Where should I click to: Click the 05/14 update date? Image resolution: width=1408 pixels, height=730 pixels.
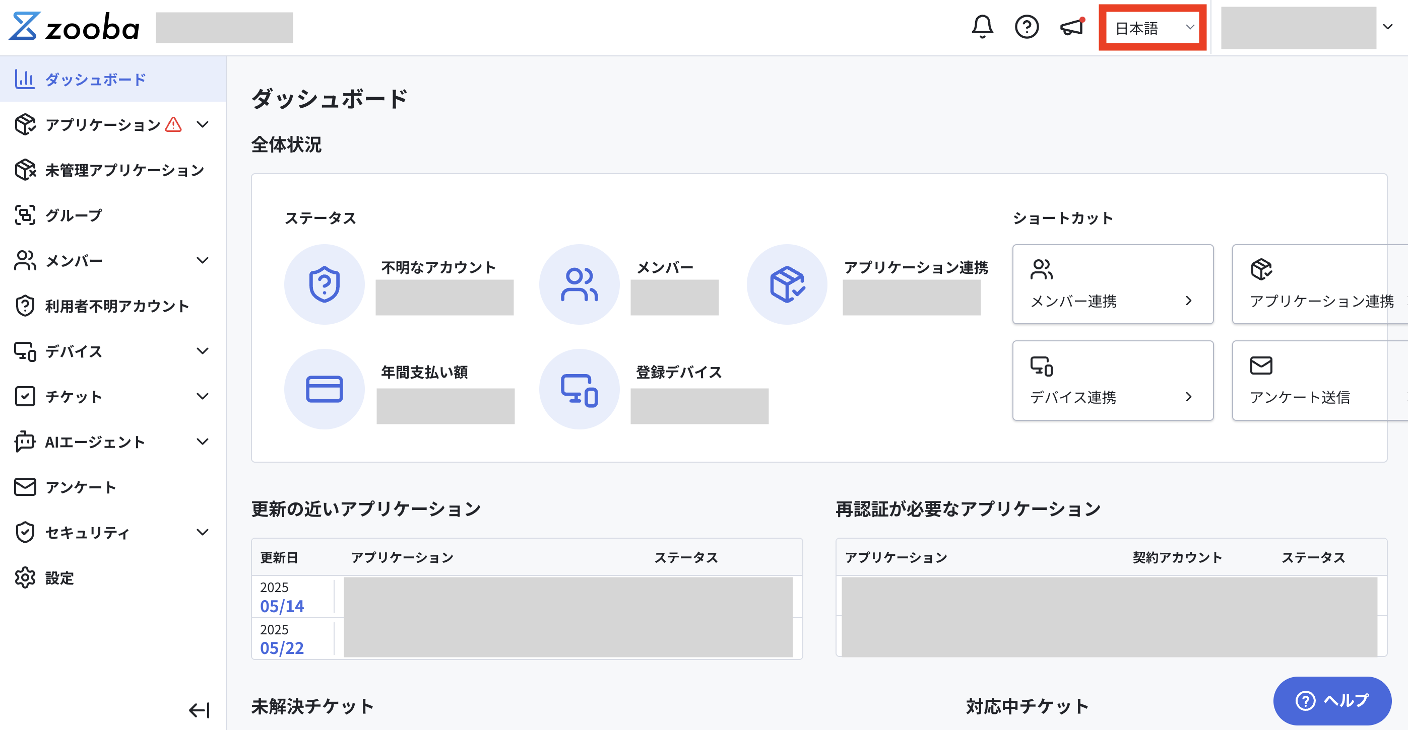(282, 606)
